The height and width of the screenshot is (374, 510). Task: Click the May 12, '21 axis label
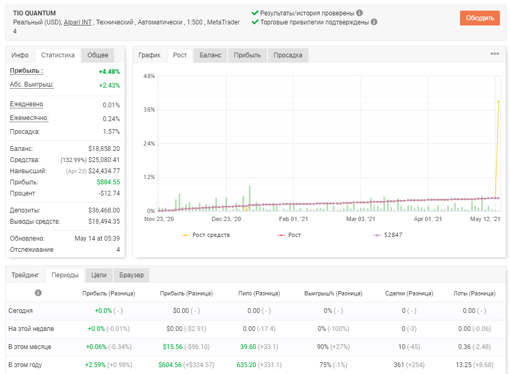[x=485, y=219]
